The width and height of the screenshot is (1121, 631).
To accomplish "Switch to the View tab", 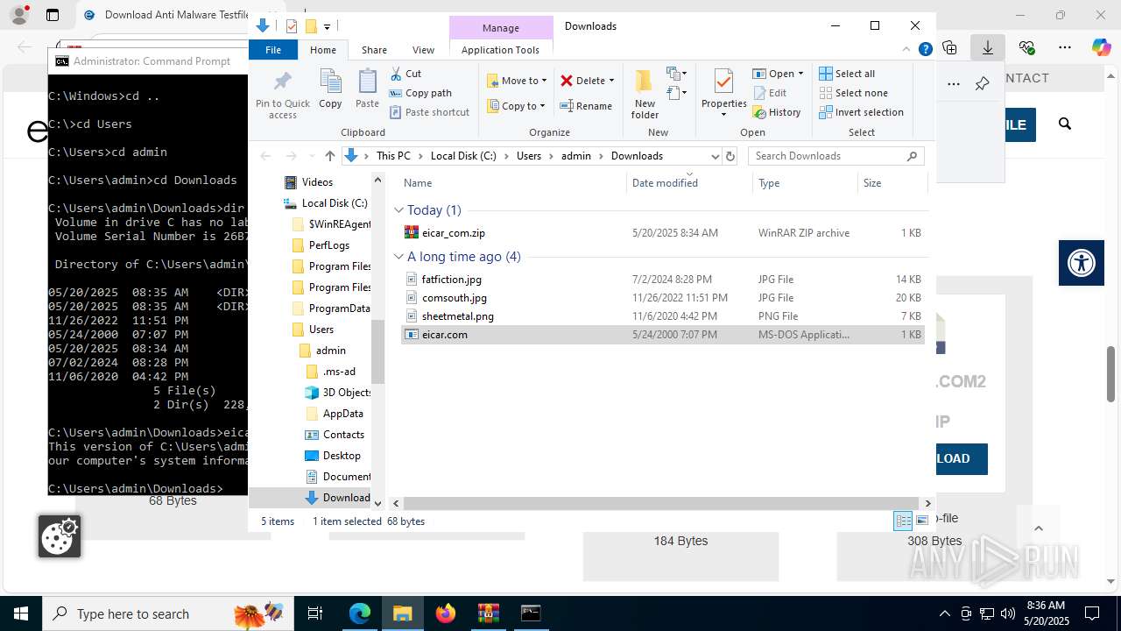I will pos(423,50).
